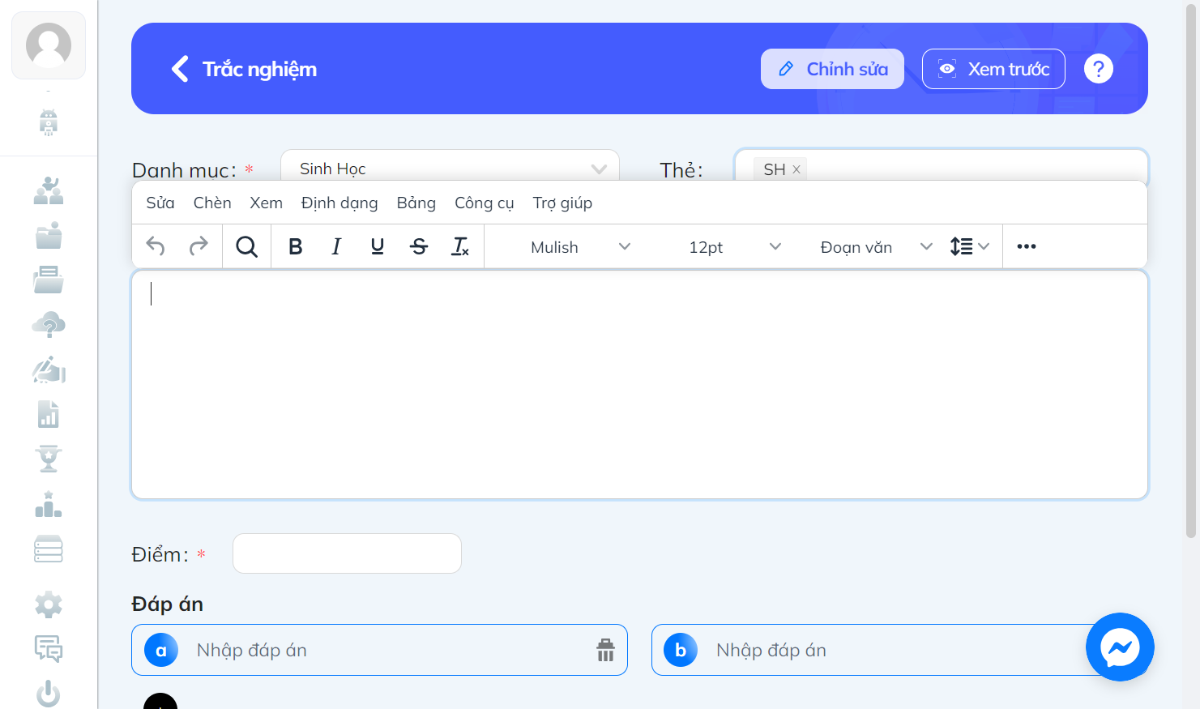Open the line height dropdown
Screen dimensions: 1200x709
(x=970, y=246)
